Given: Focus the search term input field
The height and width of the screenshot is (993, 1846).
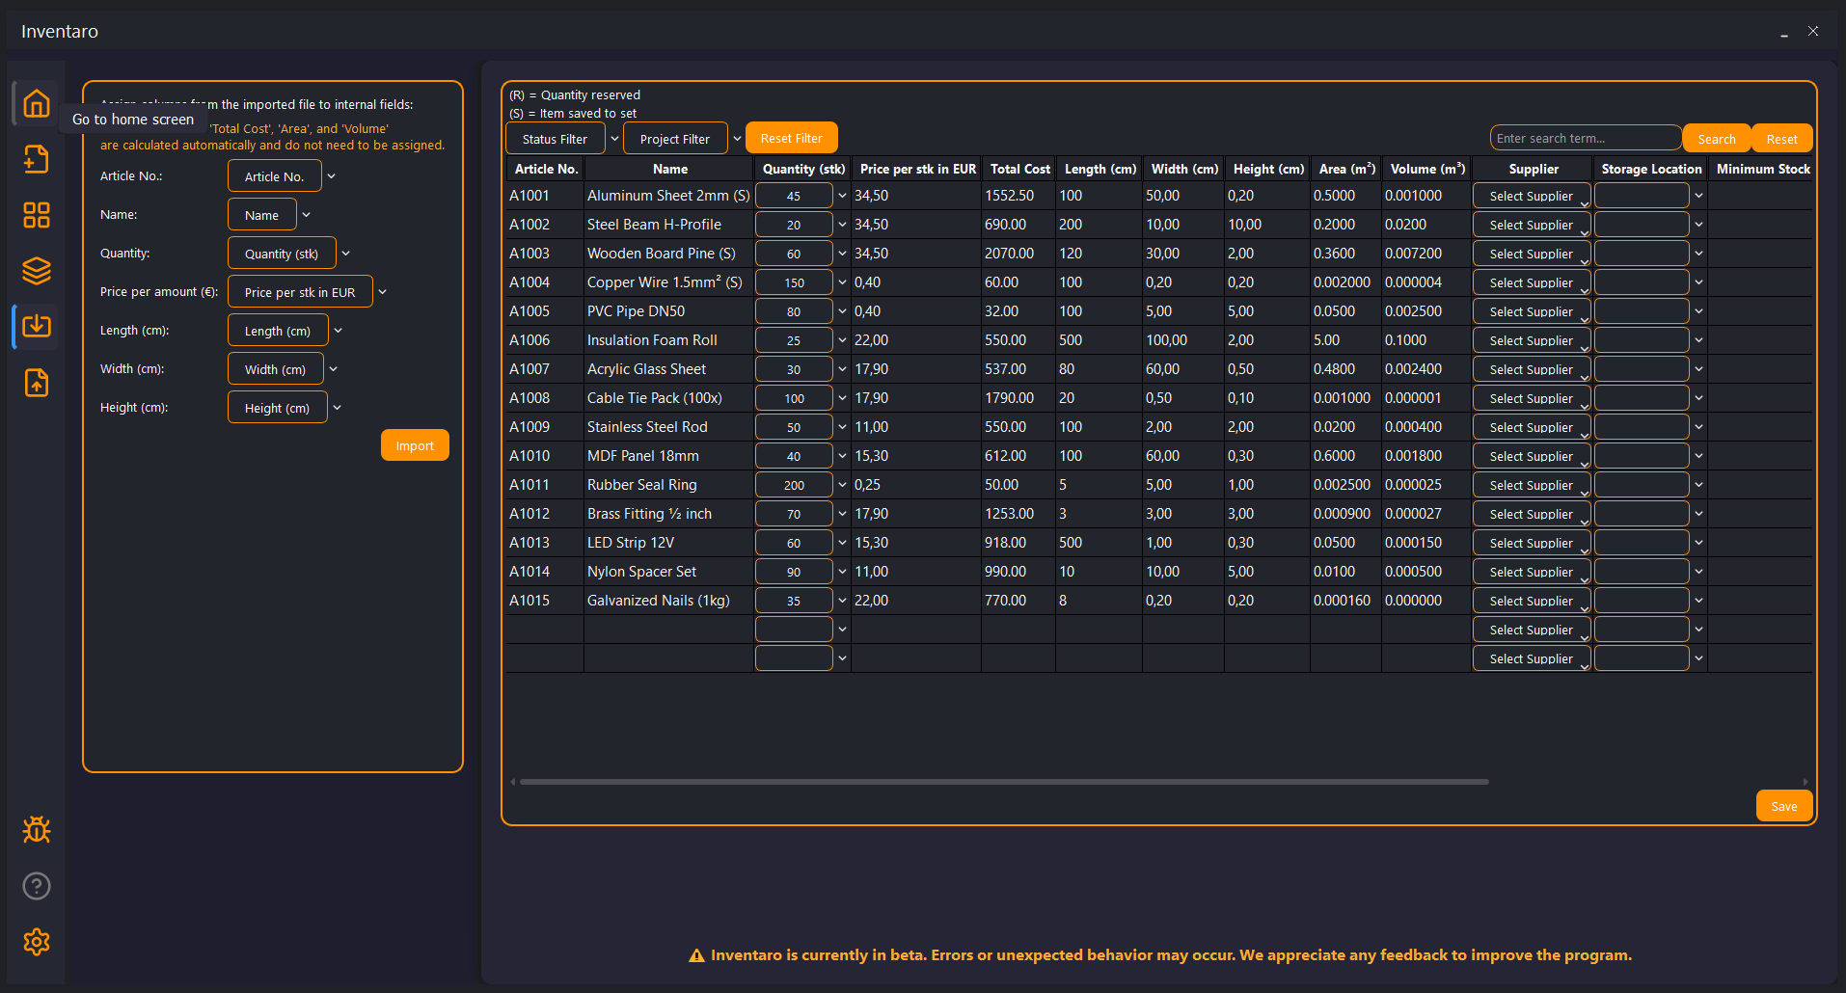Looking at the screenshot, I should click(1586, 138).
